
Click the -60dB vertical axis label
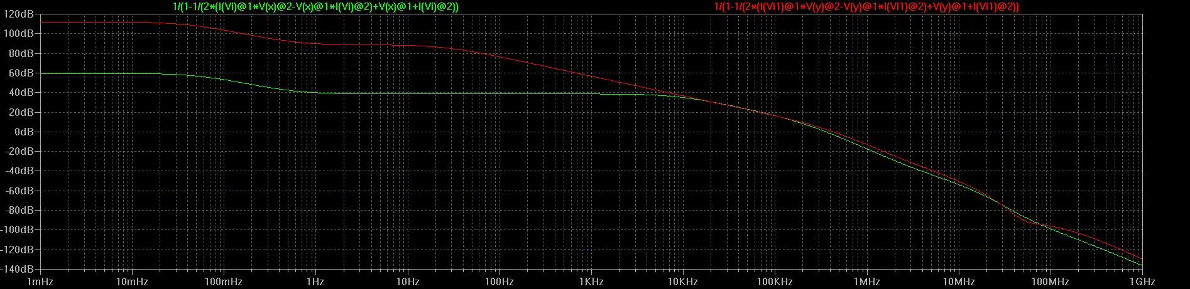pyautogui.click(x=19, y=191)
